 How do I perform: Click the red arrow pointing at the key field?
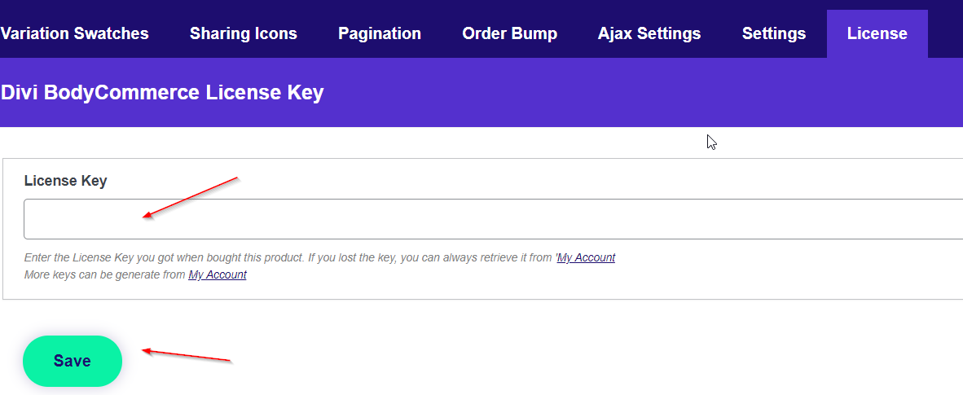(x=189, y=196)
